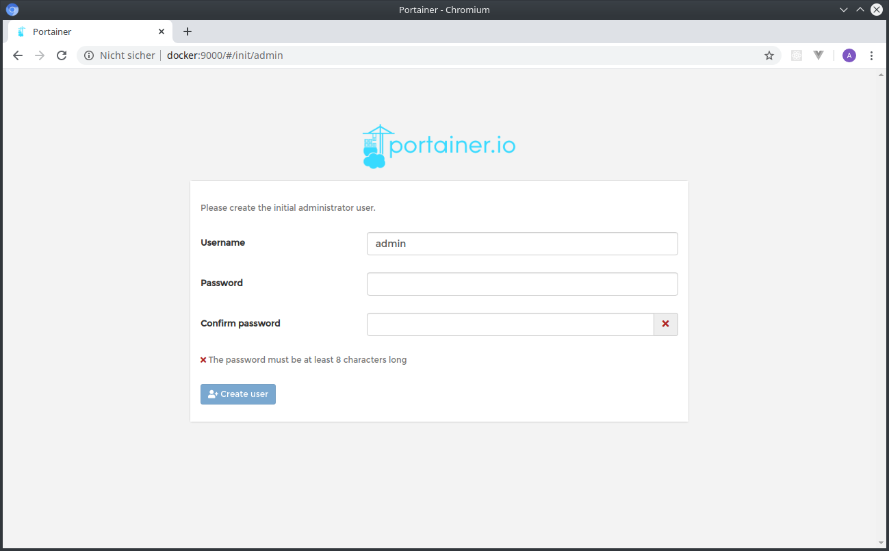Click the red X beside Confirm password
The image size is (889, 551).
click(665, 324)
